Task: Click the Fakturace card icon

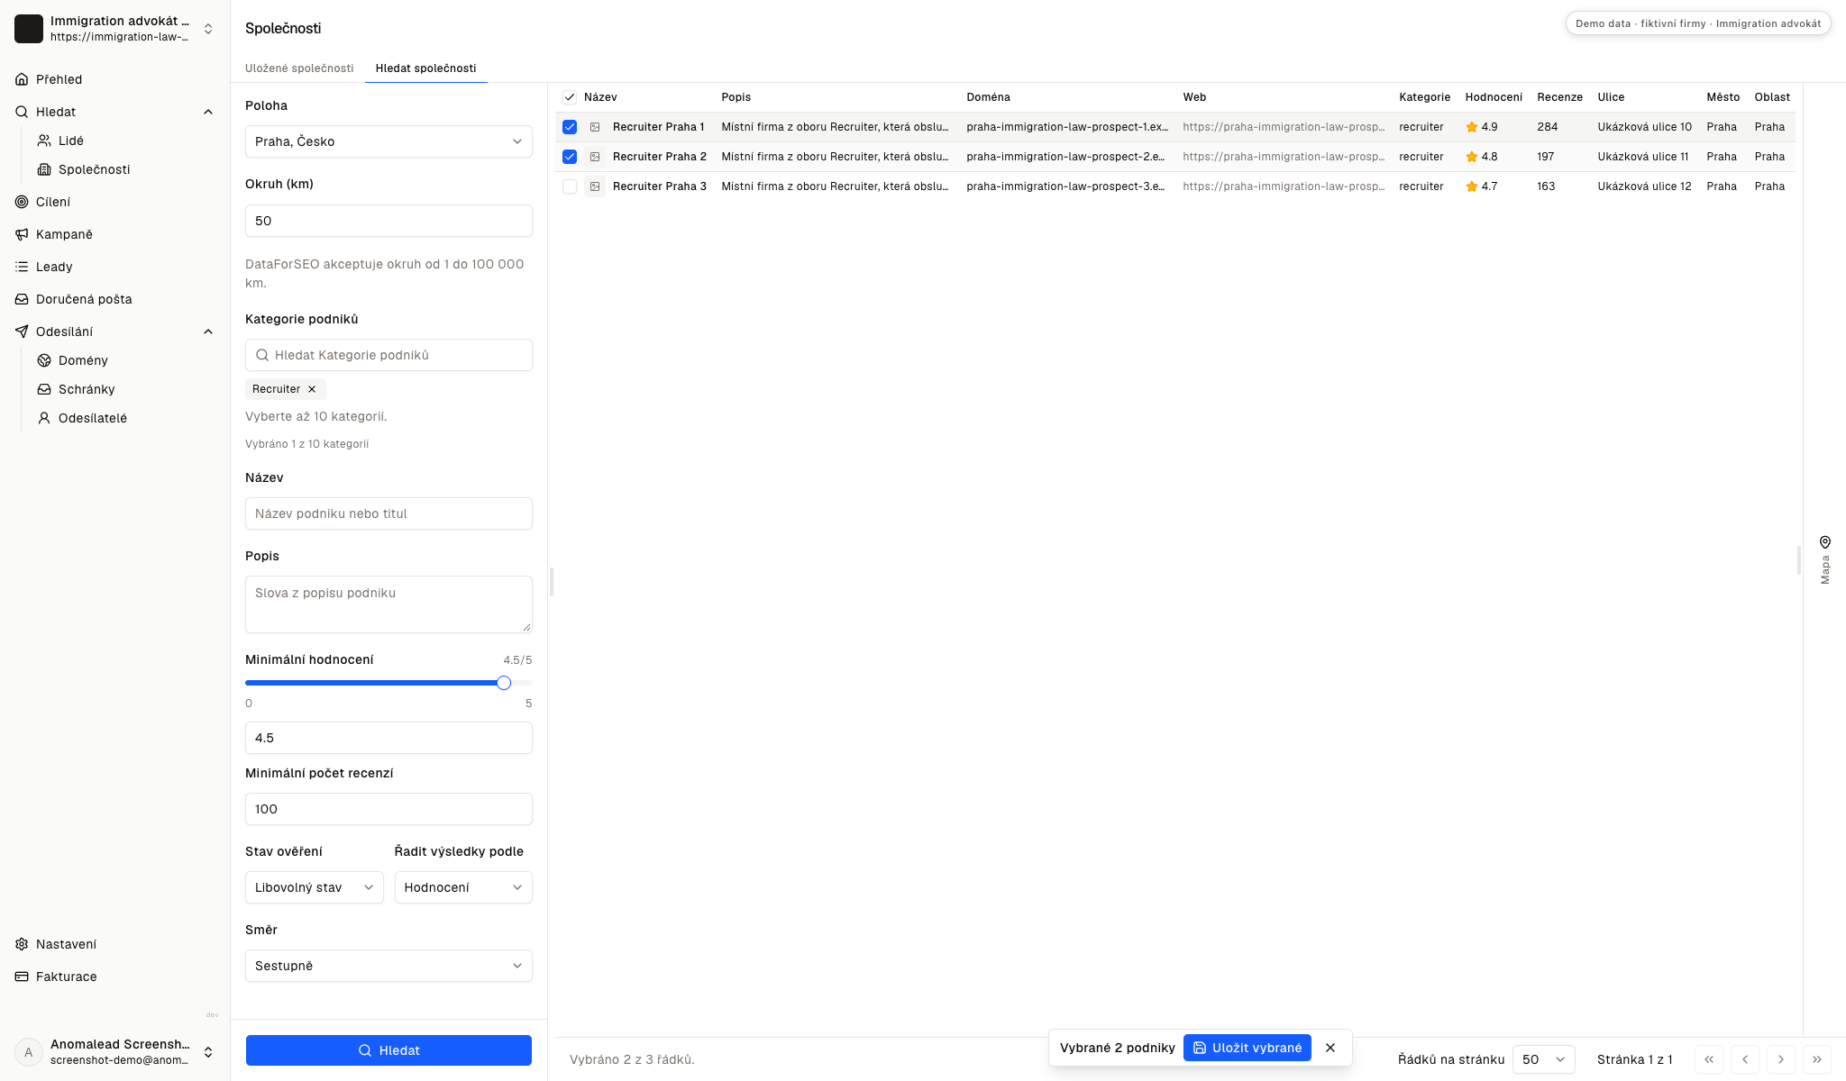Action: click(x=22, y=977)
